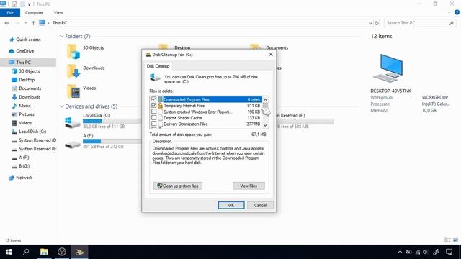
Task: Select A (F:) drive in sidebar
Action: click(x=24, y=158)
